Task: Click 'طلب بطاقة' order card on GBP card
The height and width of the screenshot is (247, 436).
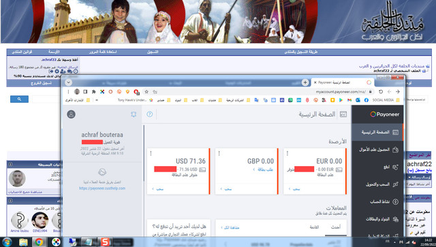Action: pos(263,169)
